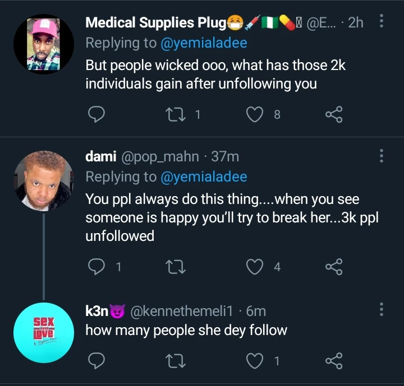
Task: Open more options for Medical Supplies Plug tweet
Action: [382, 22]
